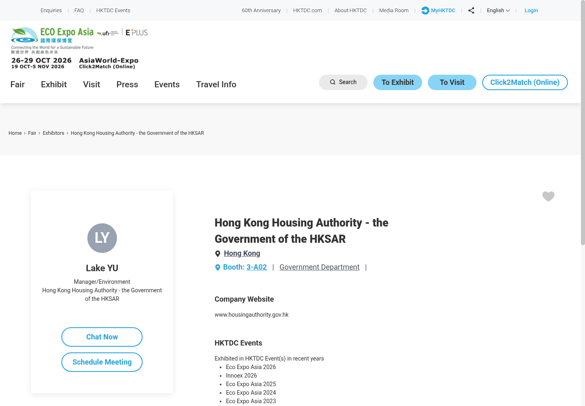Click the 'Manager/Environment' job title text

(x=102, y=282)
